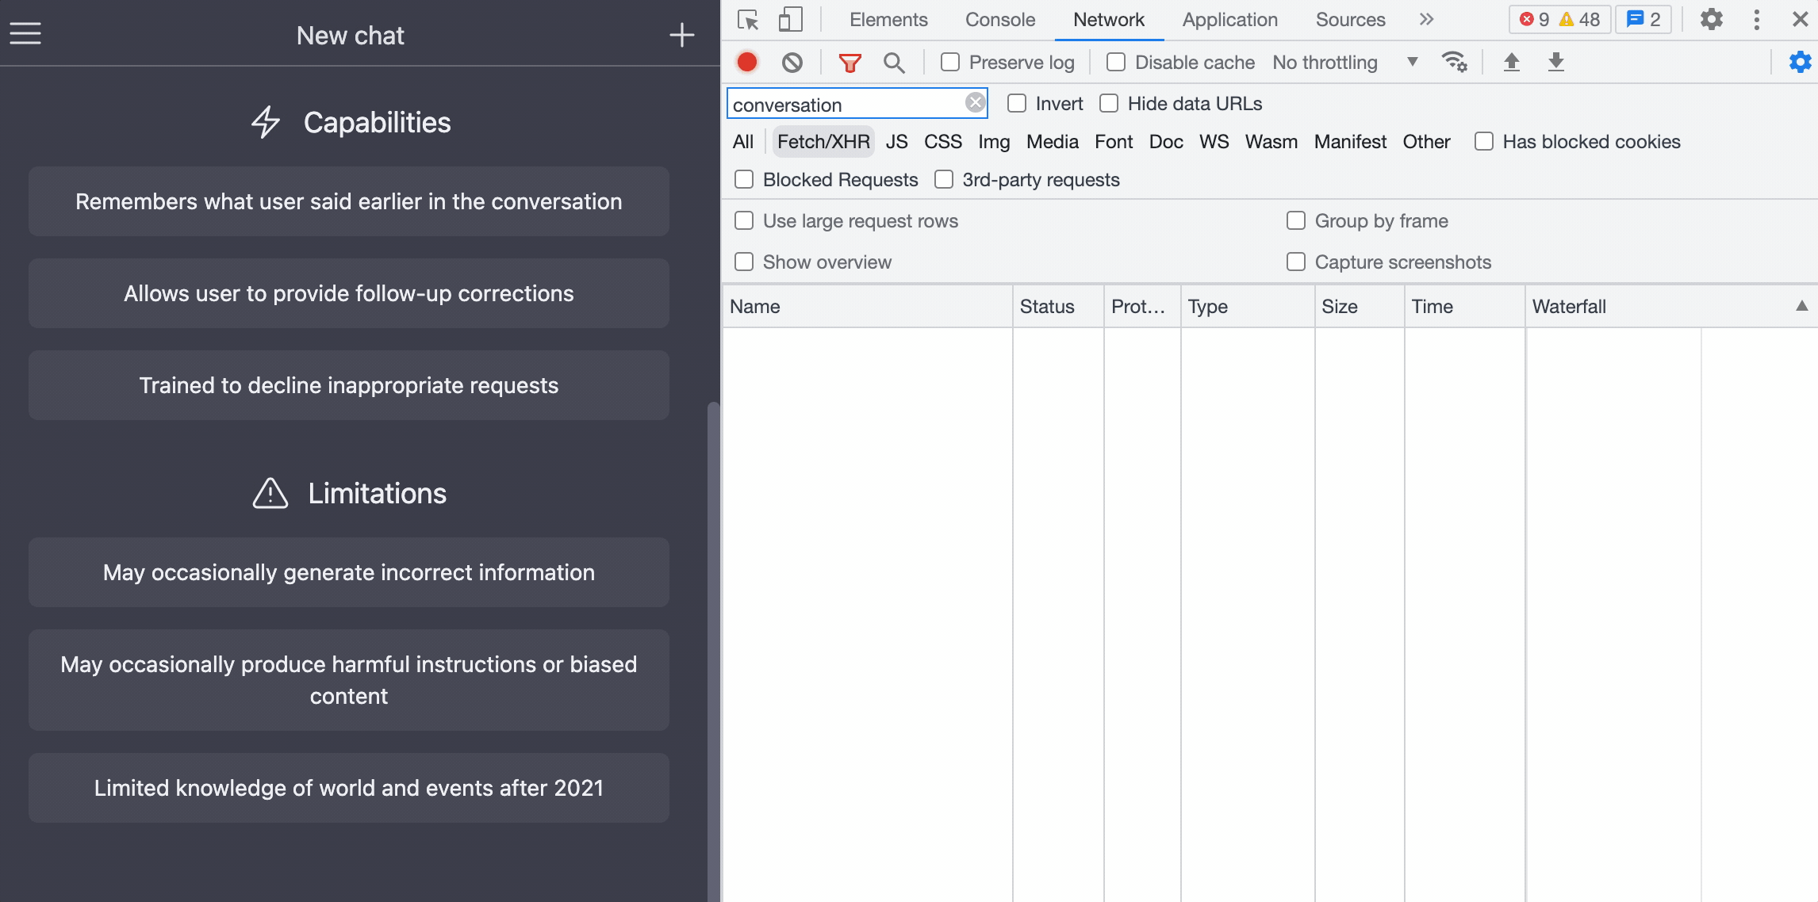Switch to the Application tab
The image size is (1818, 902).
(1230, 20)
